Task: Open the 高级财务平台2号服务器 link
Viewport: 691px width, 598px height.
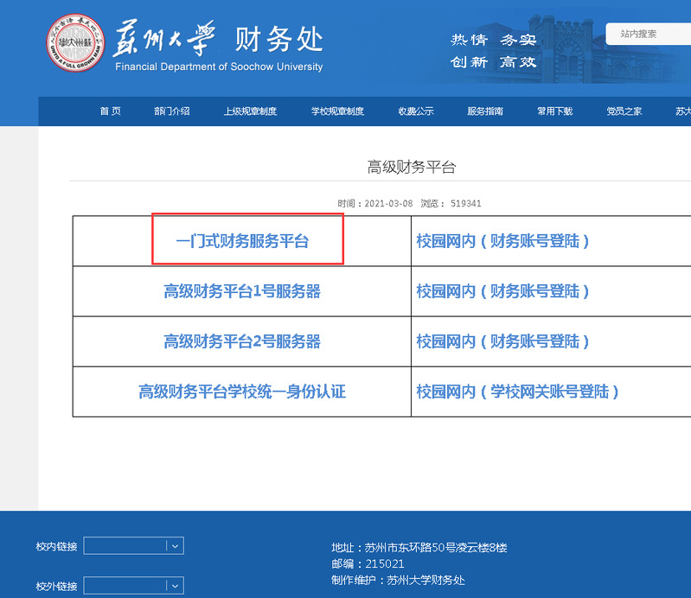Action: [x=242, y=341]
